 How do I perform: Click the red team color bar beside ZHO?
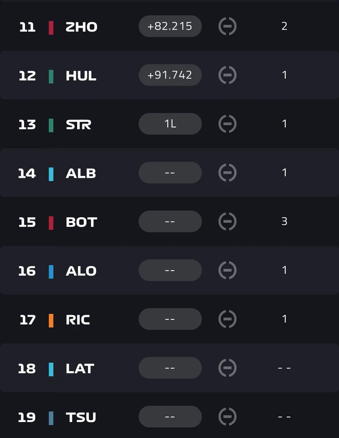tap(51, 28)
